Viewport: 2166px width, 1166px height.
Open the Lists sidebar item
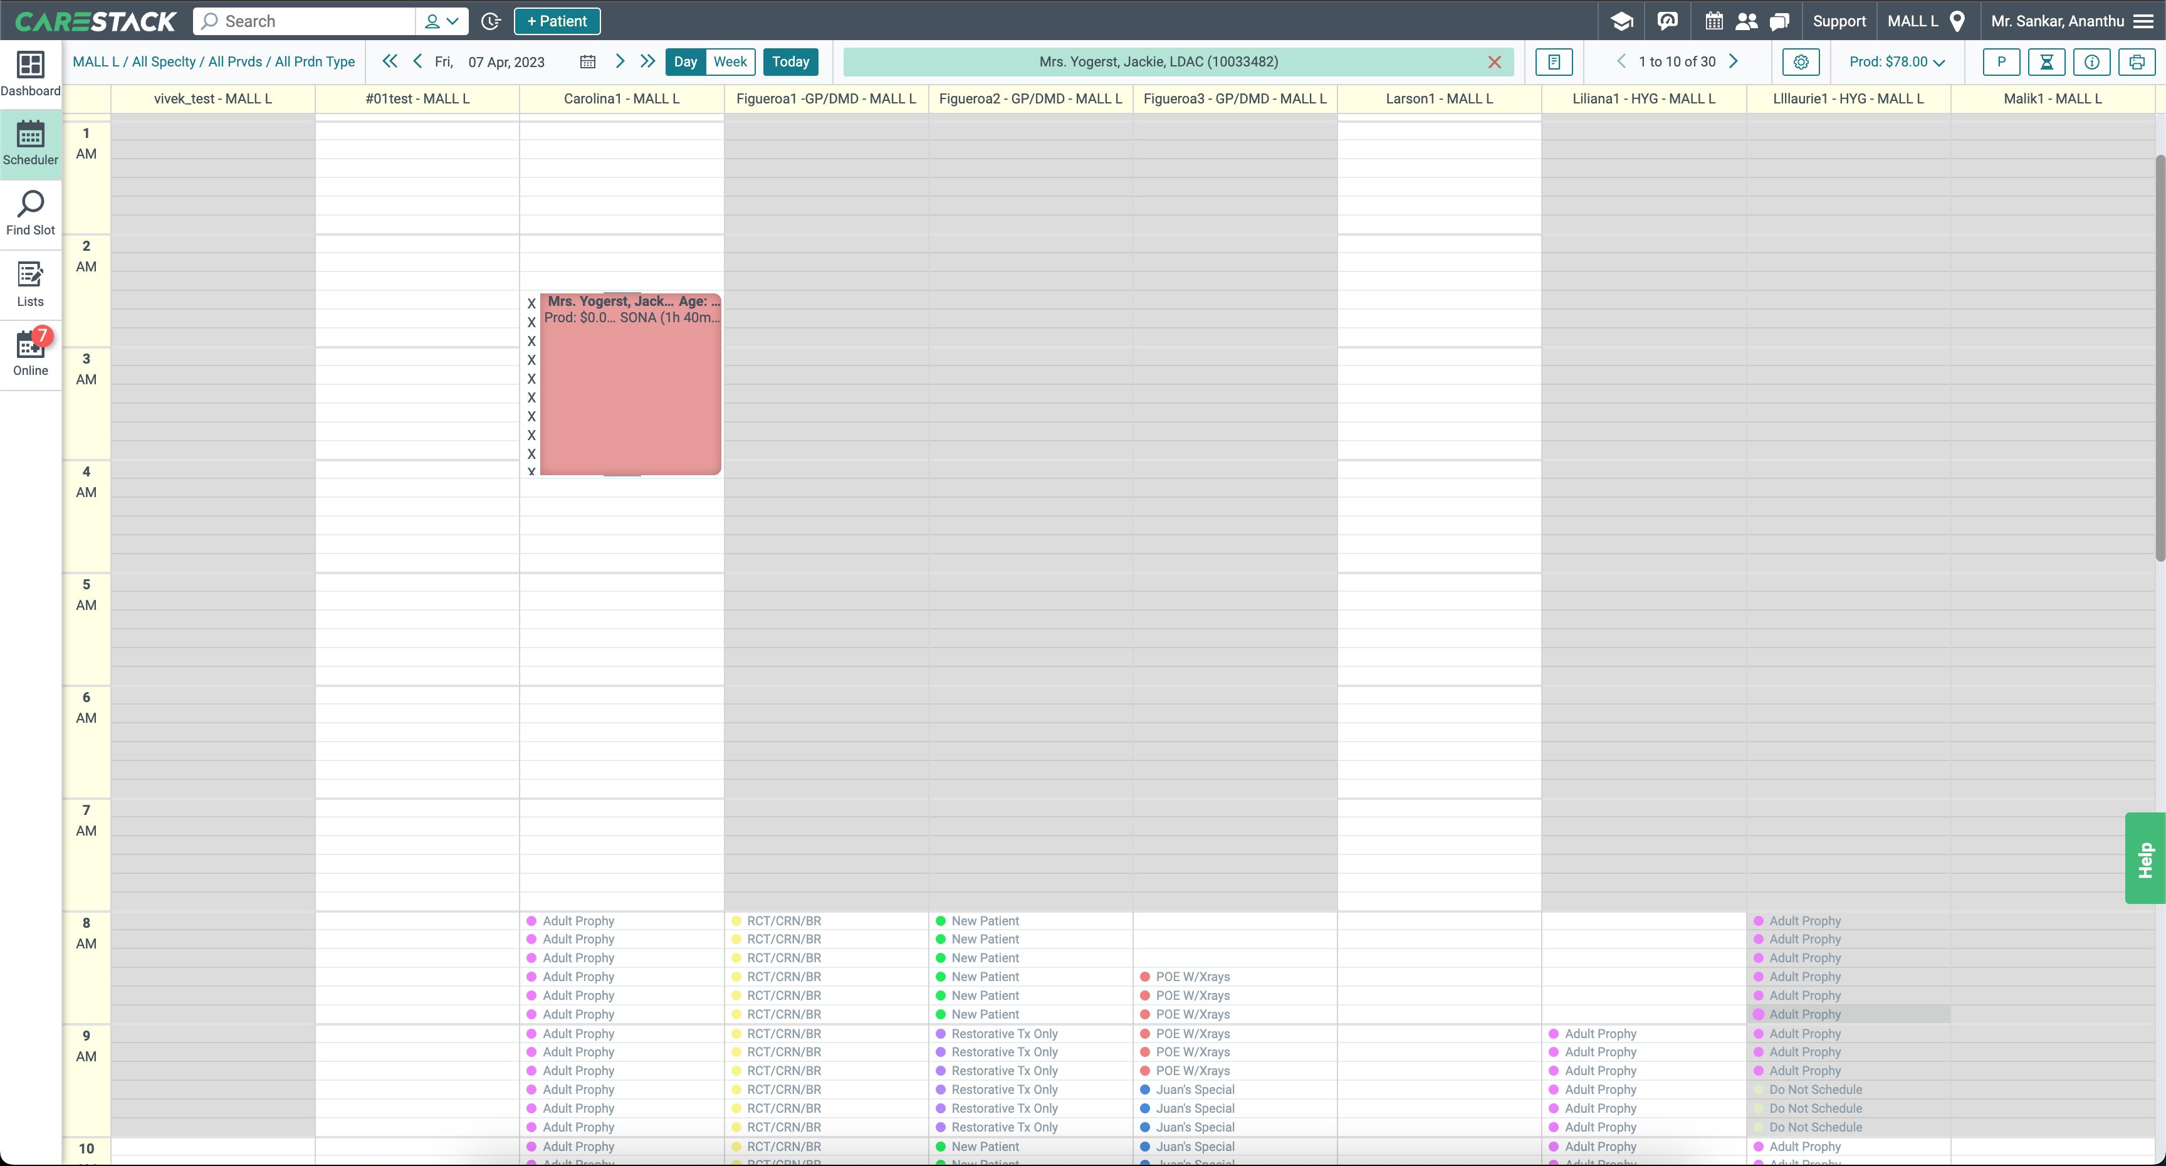[x=30, y=285]
